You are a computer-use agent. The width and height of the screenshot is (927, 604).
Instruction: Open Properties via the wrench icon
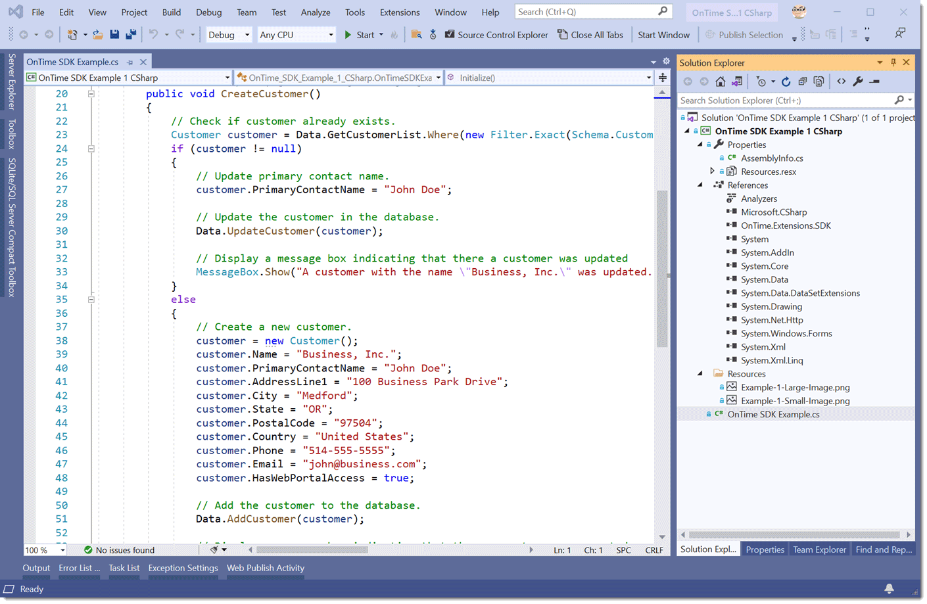[x=858, y=81]
